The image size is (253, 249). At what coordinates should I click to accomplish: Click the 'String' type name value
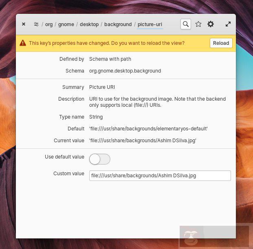point(96,117)
